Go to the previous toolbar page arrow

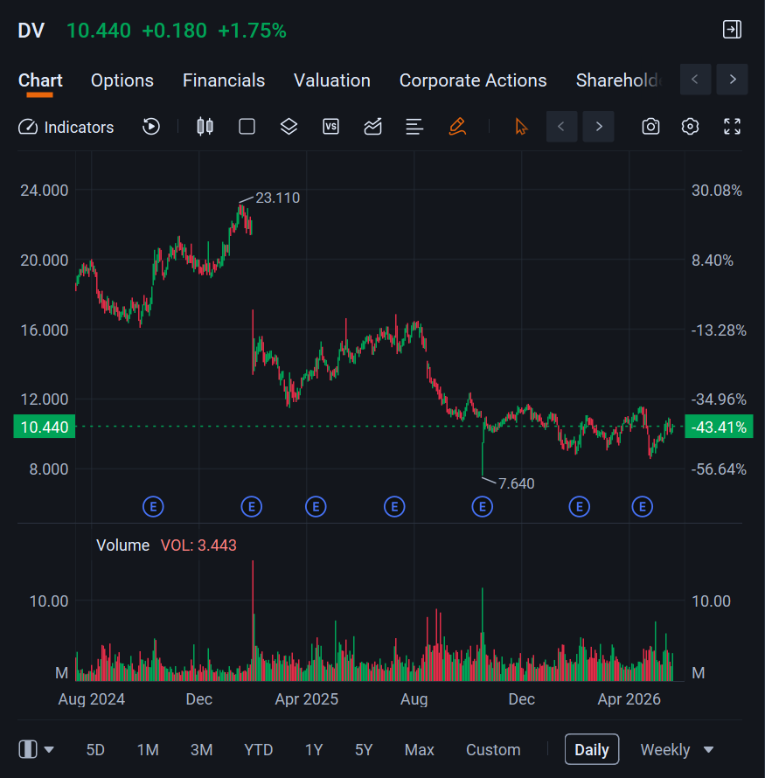pyautogui.click(x=561, y=127)
